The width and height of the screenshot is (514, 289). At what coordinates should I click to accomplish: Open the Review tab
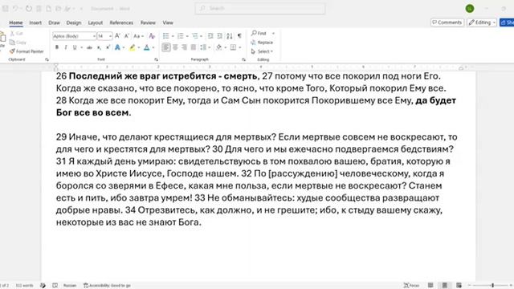pos(148,22)
